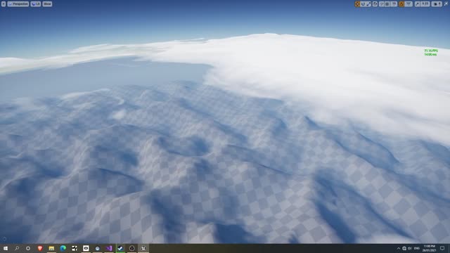The height and width of the screenshot is (253, 450).
Task: Select the scale gizmo tool
Action: point(368,4)
